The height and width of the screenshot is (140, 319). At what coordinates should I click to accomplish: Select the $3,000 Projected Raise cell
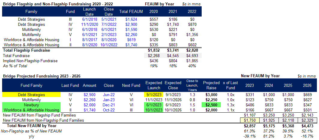(x=211, y=95)
